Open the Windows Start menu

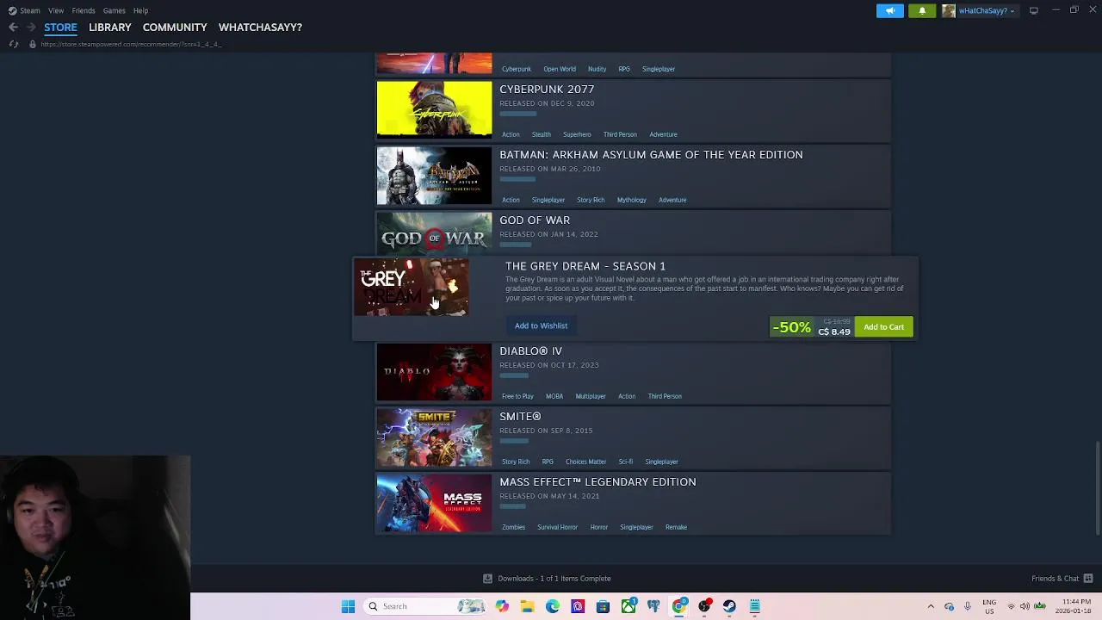tap(348, 606)
